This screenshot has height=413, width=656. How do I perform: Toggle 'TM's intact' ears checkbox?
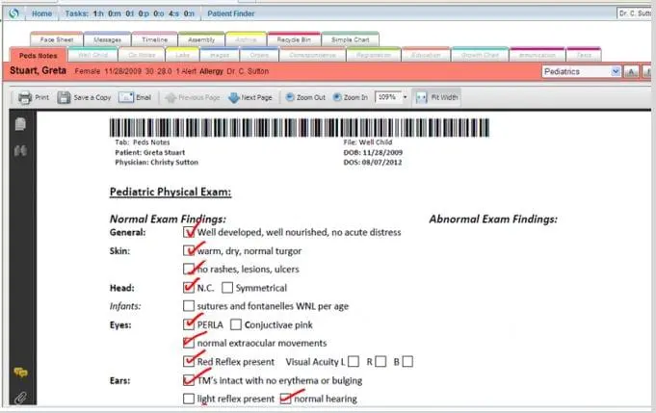(189, 380)
